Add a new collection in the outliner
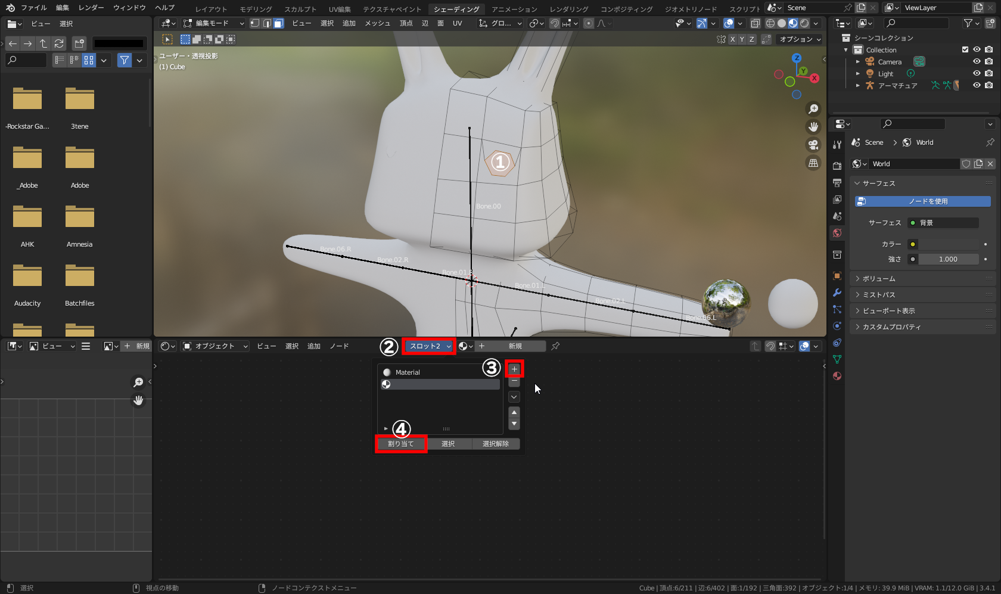This screenshot has width=1001, height=594. (x=990, y=23)
